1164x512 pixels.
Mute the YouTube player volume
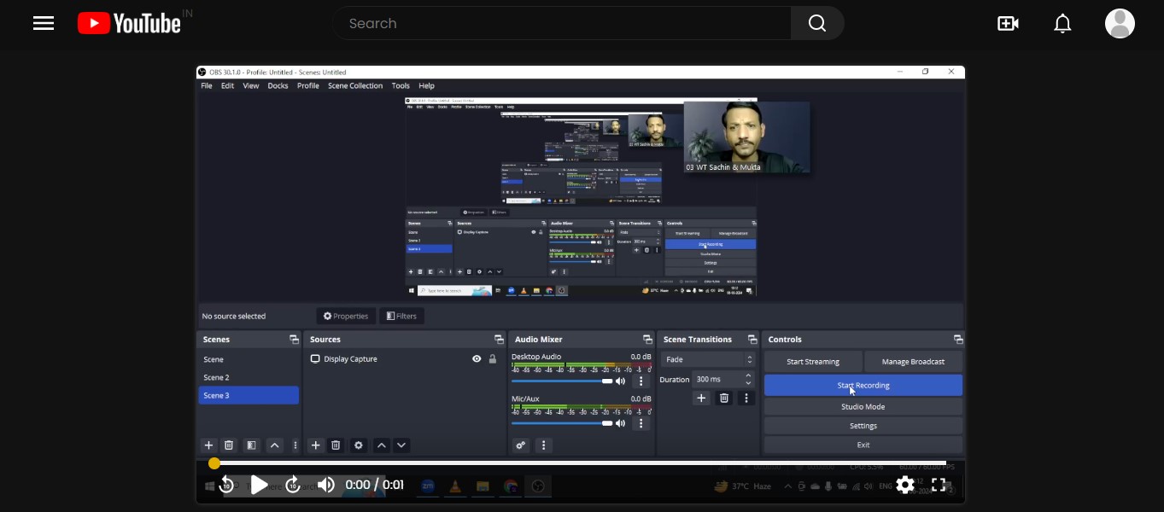326,485
